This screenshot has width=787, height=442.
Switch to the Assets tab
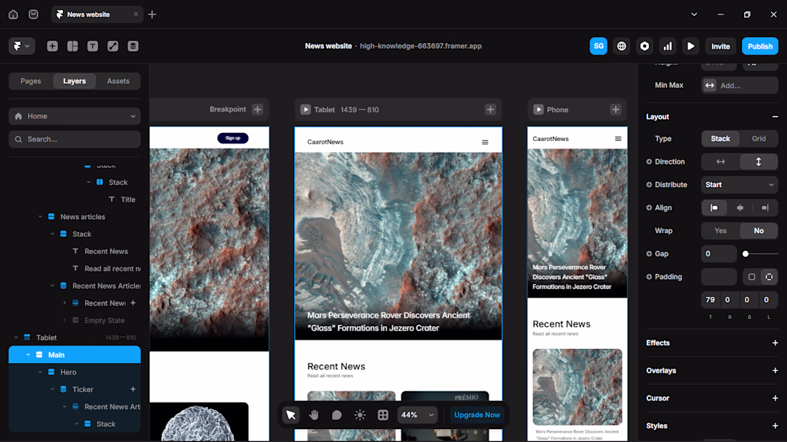[118, 81]
